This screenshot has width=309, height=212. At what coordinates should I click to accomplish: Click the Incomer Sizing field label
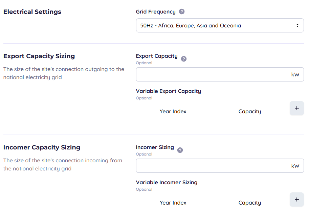click(155, 147)
